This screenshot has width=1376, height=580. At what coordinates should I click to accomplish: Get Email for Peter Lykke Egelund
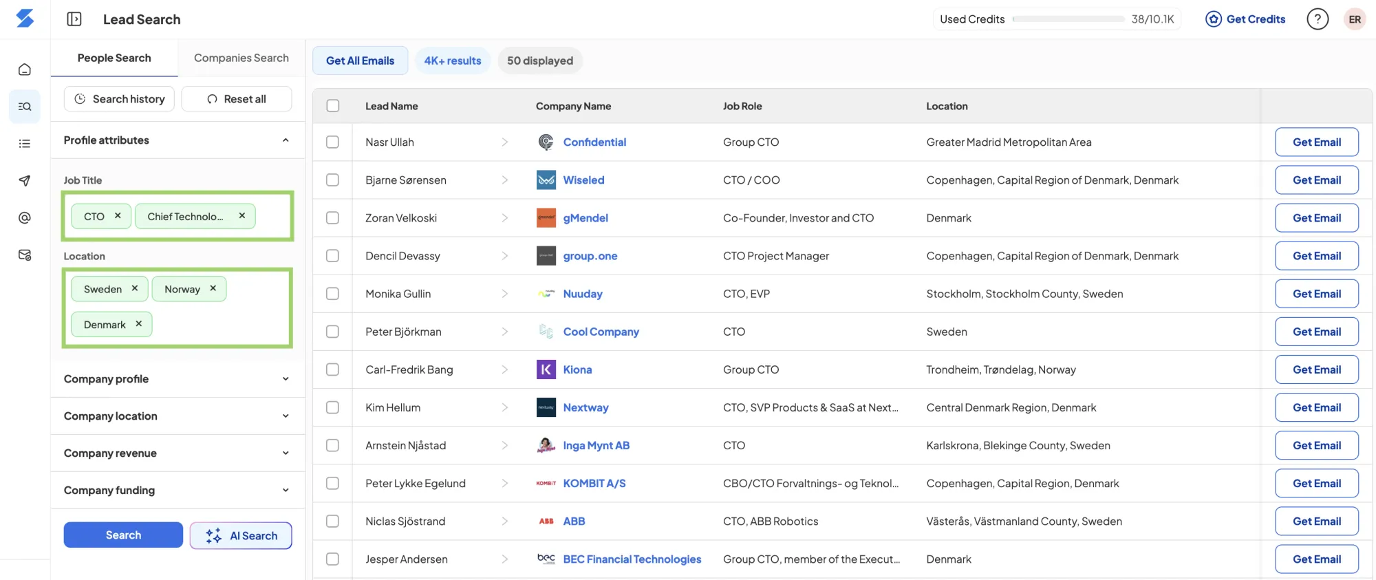1317,484
